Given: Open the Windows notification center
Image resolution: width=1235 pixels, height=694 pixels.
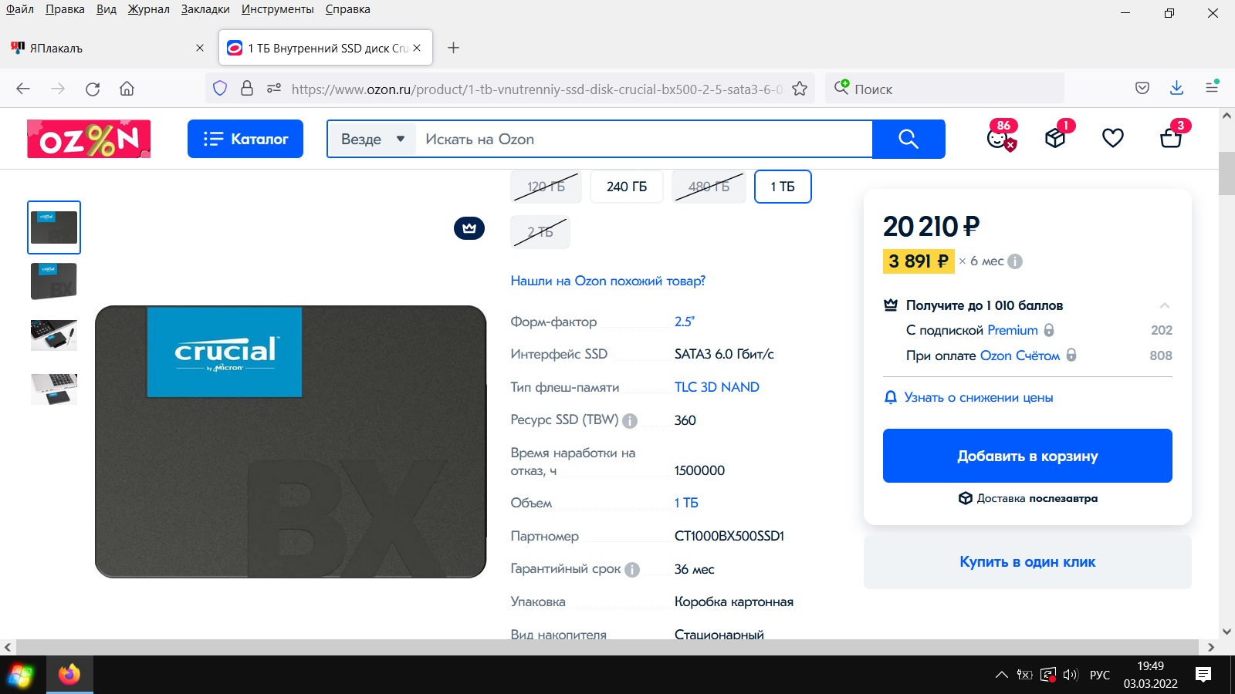Looking at the screenshot, I should [x=1203, y=675].
